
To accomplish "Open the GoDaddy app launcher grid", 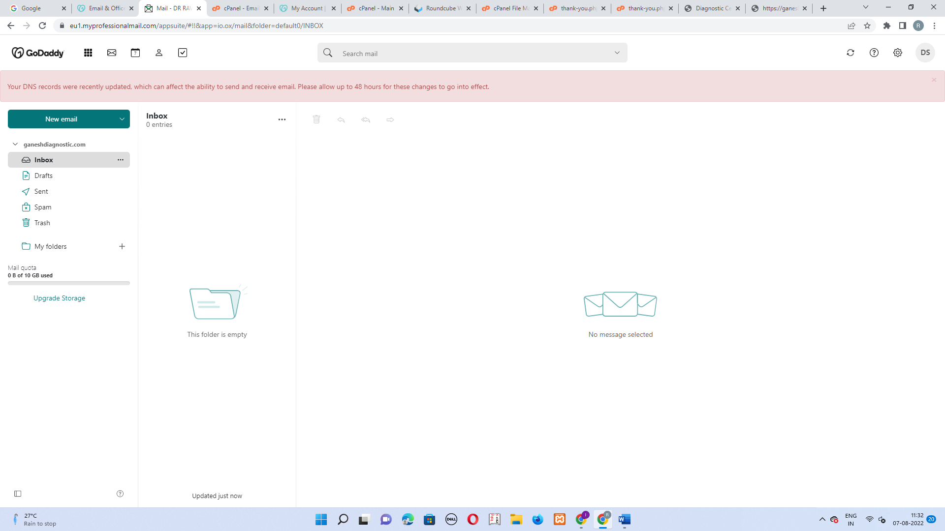I will pos(88,53).
